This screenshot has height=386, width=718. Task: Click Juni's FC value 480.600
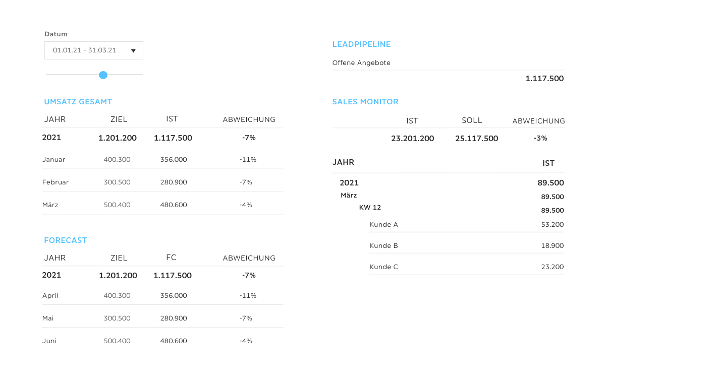[x=174, y=341]
